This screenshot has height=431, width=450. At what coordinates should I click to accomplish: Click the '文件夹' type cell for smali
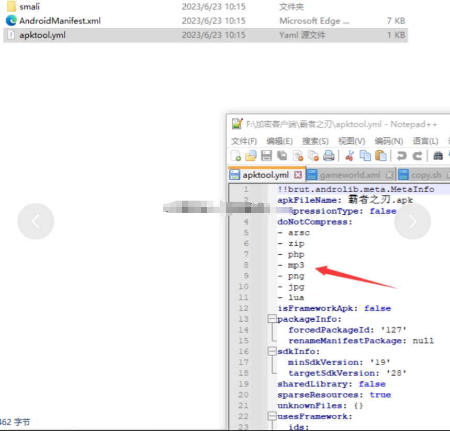(x=291, y=7)
